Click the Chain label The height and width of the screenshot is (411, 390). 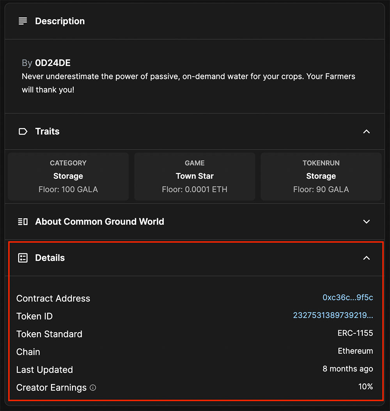[28, 352]
